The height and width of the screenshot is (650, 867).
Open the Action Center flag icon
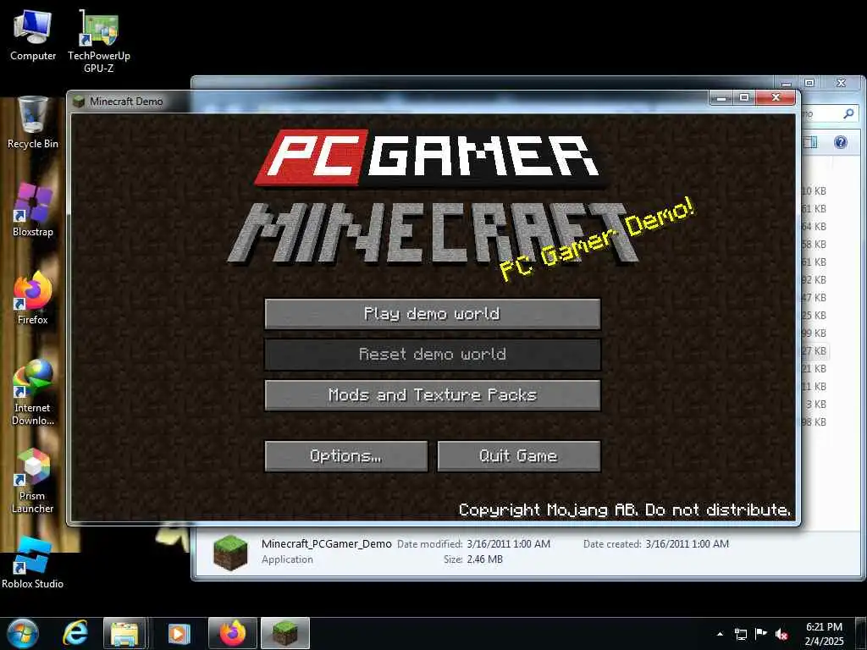(761, 634)
